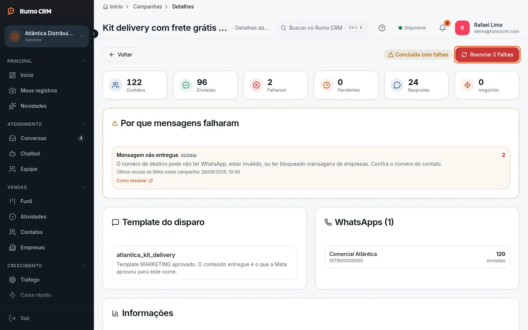Go to Início in the sidebar

(47, 75)
